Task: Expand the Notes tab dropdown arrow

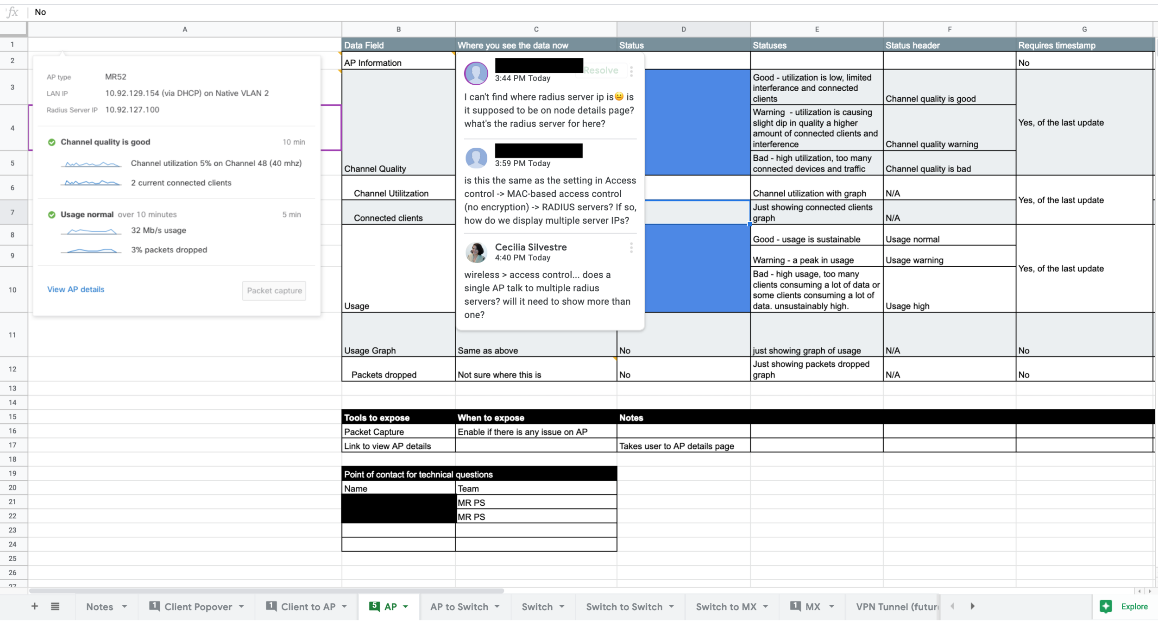Action: click(x=125, y=607)
